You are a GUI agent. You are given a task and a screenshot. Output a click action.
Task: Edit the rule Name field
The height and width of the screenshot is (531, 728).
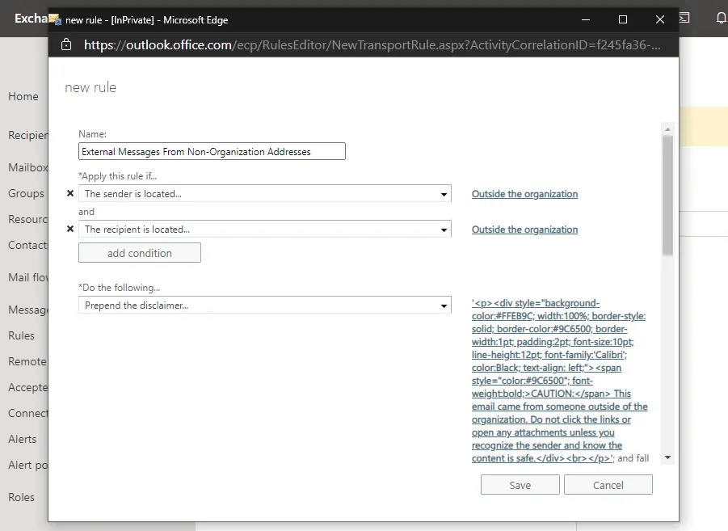[x=212, y=151]
